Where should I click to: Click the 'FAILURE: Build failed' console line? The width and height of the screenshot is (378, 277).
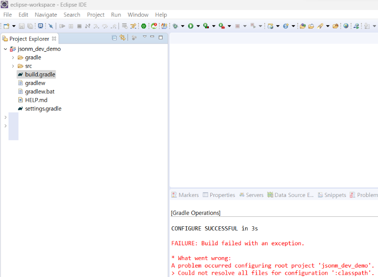click(x=238, y=243)
